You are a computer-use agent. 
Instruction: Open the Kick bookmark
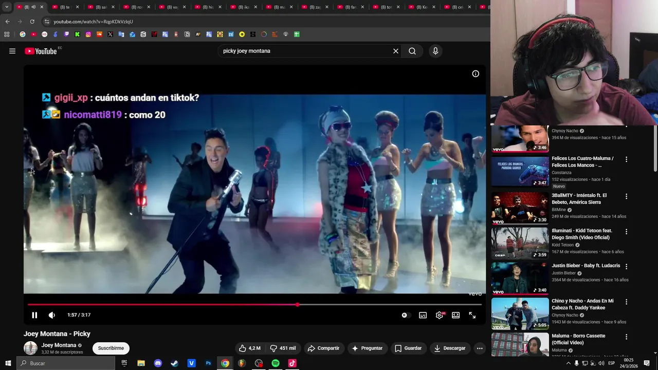[x=77, y=34]
